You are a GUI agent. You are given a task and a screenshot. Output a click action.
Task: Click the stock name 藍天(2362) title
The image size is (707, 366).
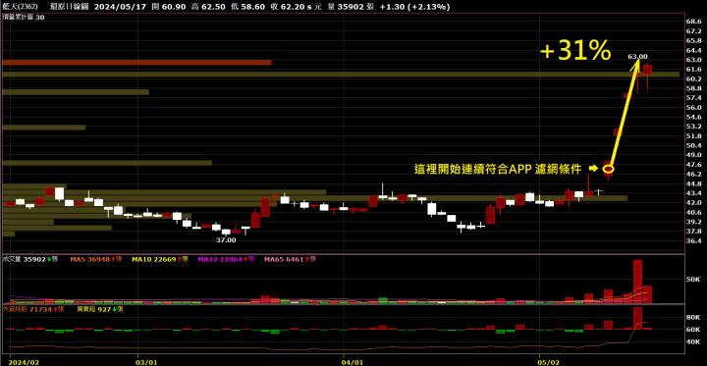(16, 7)
